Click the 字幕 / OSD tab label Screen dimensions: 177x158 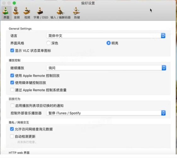(x=41, y=17)
